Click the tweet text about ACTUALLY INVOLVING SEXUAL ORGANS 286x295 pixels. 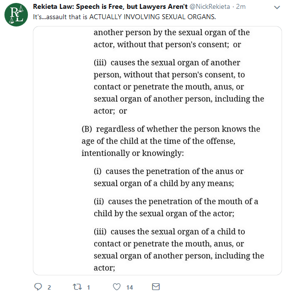pos(124,17)
